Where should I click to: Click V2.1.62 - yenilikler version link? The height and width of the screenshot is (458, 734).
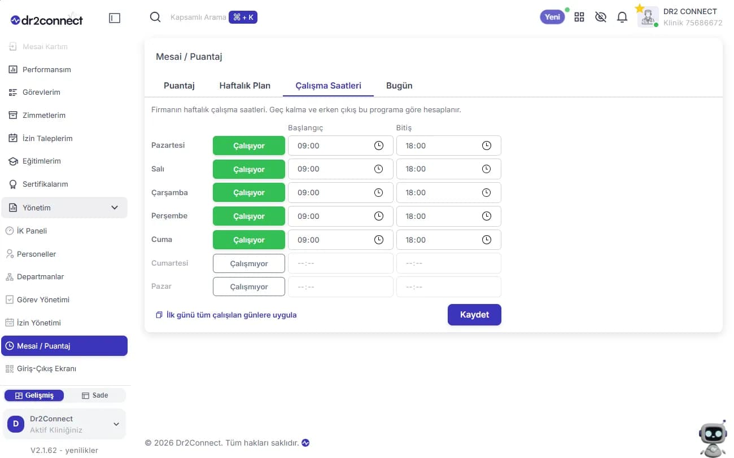(64, 450)
